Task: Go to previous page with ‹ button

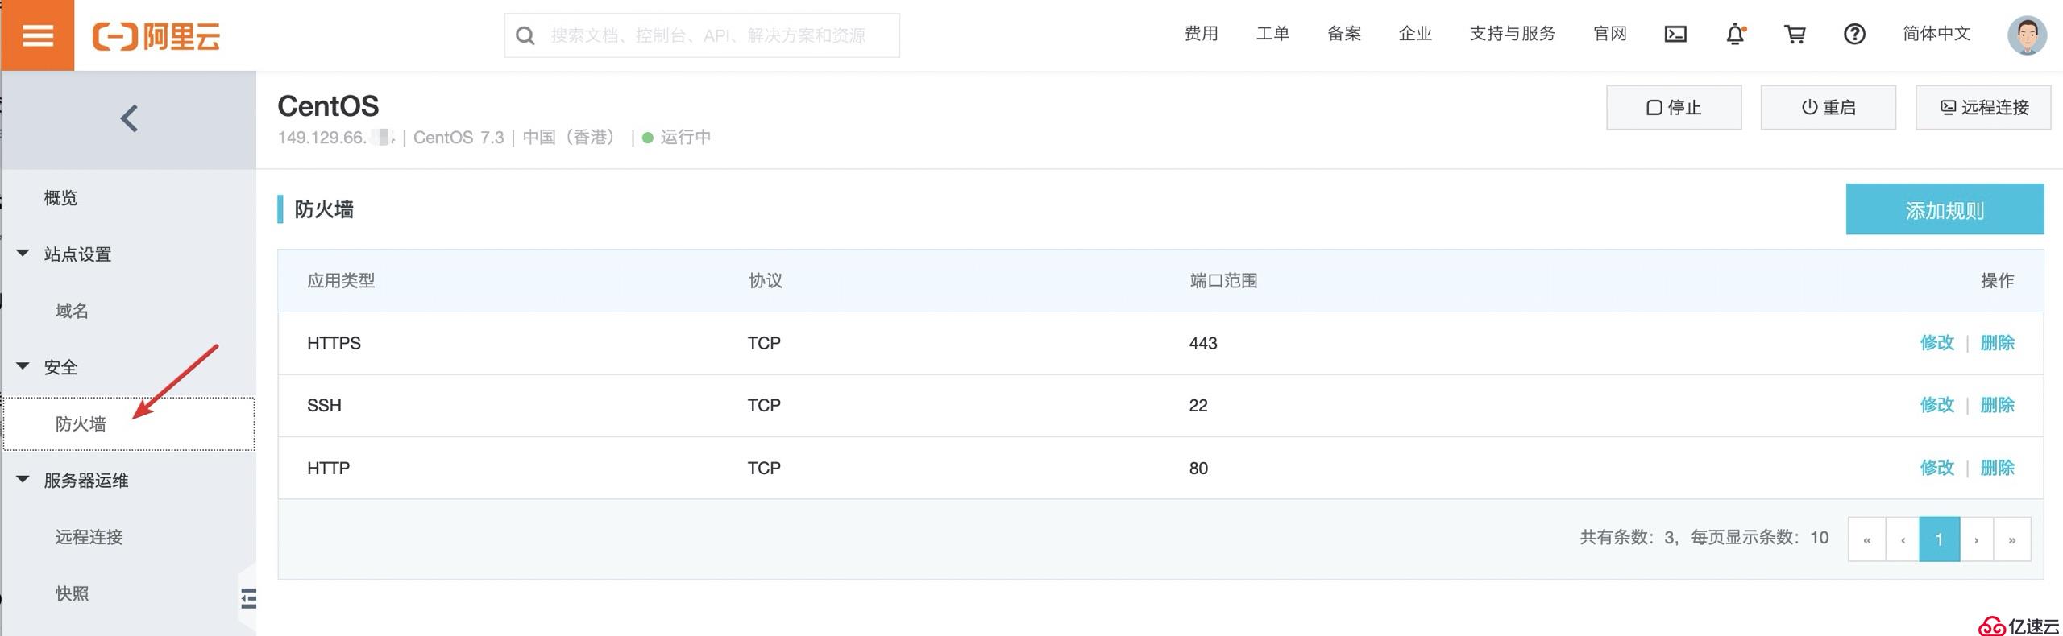Action: (1903, 539)
